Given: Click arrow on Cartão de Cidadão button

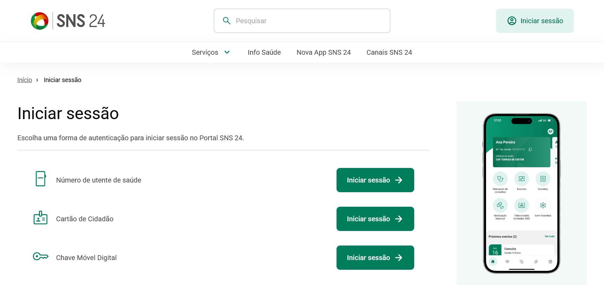Looking at the screenshot, I should (x=399, y=219).
